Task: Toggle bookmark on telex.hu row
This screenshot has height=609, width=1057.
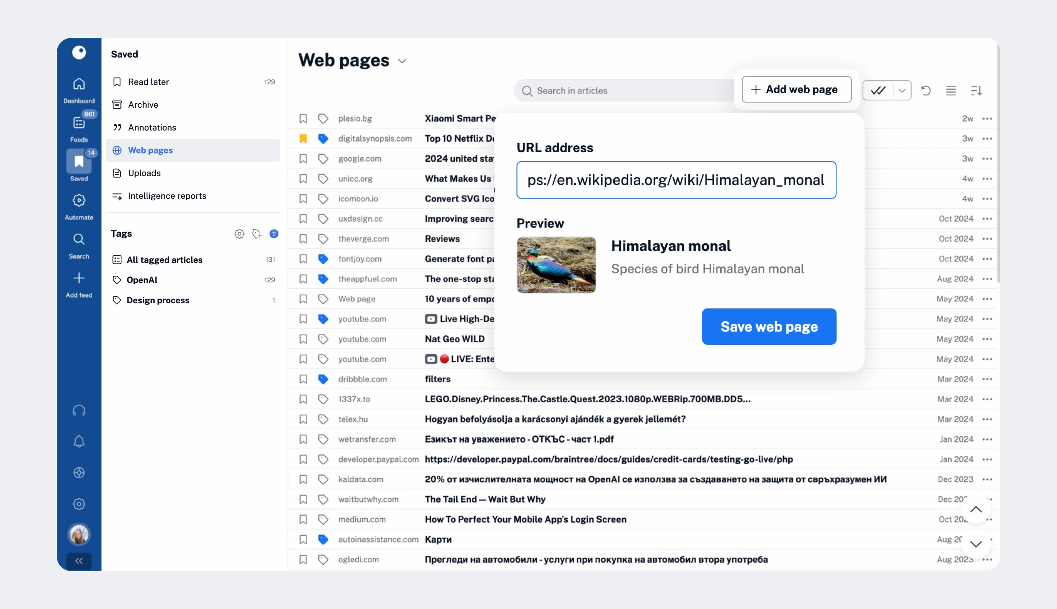Action: [303, 419]
